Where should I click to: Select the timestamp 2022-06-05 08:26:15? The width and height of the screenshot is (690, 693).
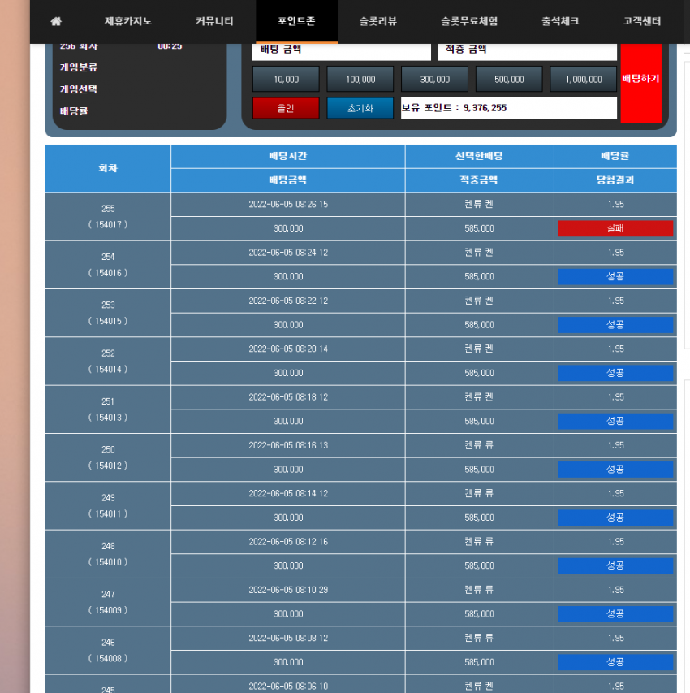click(288, 205)
